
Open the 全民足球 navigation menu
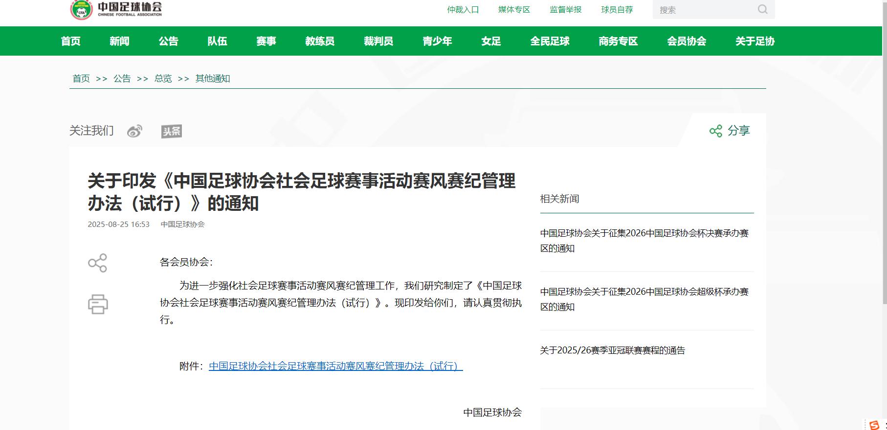(x=550, y=41)
